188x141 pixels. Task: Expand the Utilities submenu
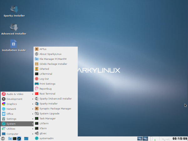17,129
